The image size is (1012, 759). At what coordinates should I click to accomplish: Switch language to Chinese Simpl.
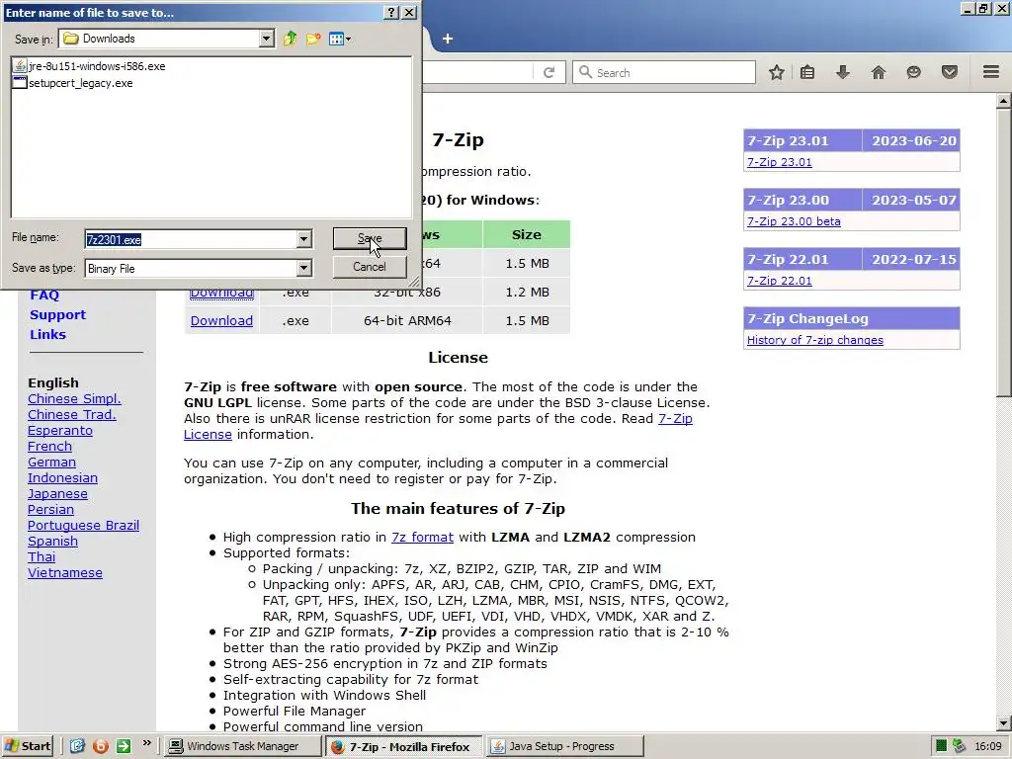[74, 399]
